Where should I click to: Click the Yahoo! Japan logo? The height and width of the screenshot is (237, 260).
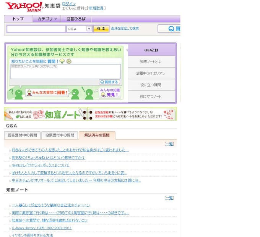tap(24, 6)
